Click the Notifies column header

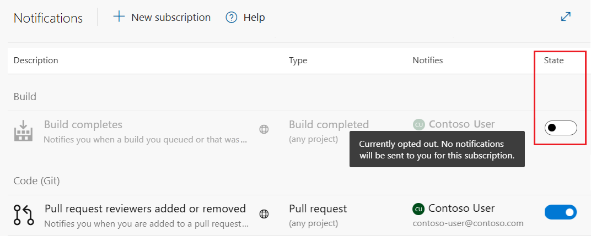click(427, 61)
